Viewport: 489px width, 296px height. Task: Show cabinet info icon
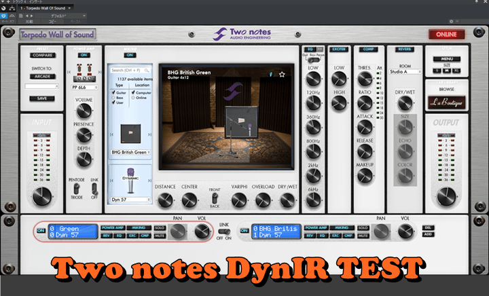pos(271,75)
